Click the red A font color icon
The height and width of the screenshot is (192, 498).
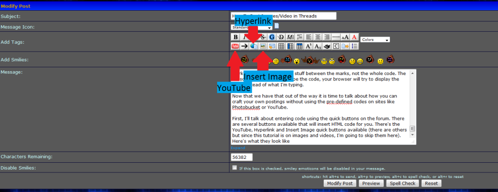tap(354, 37)
